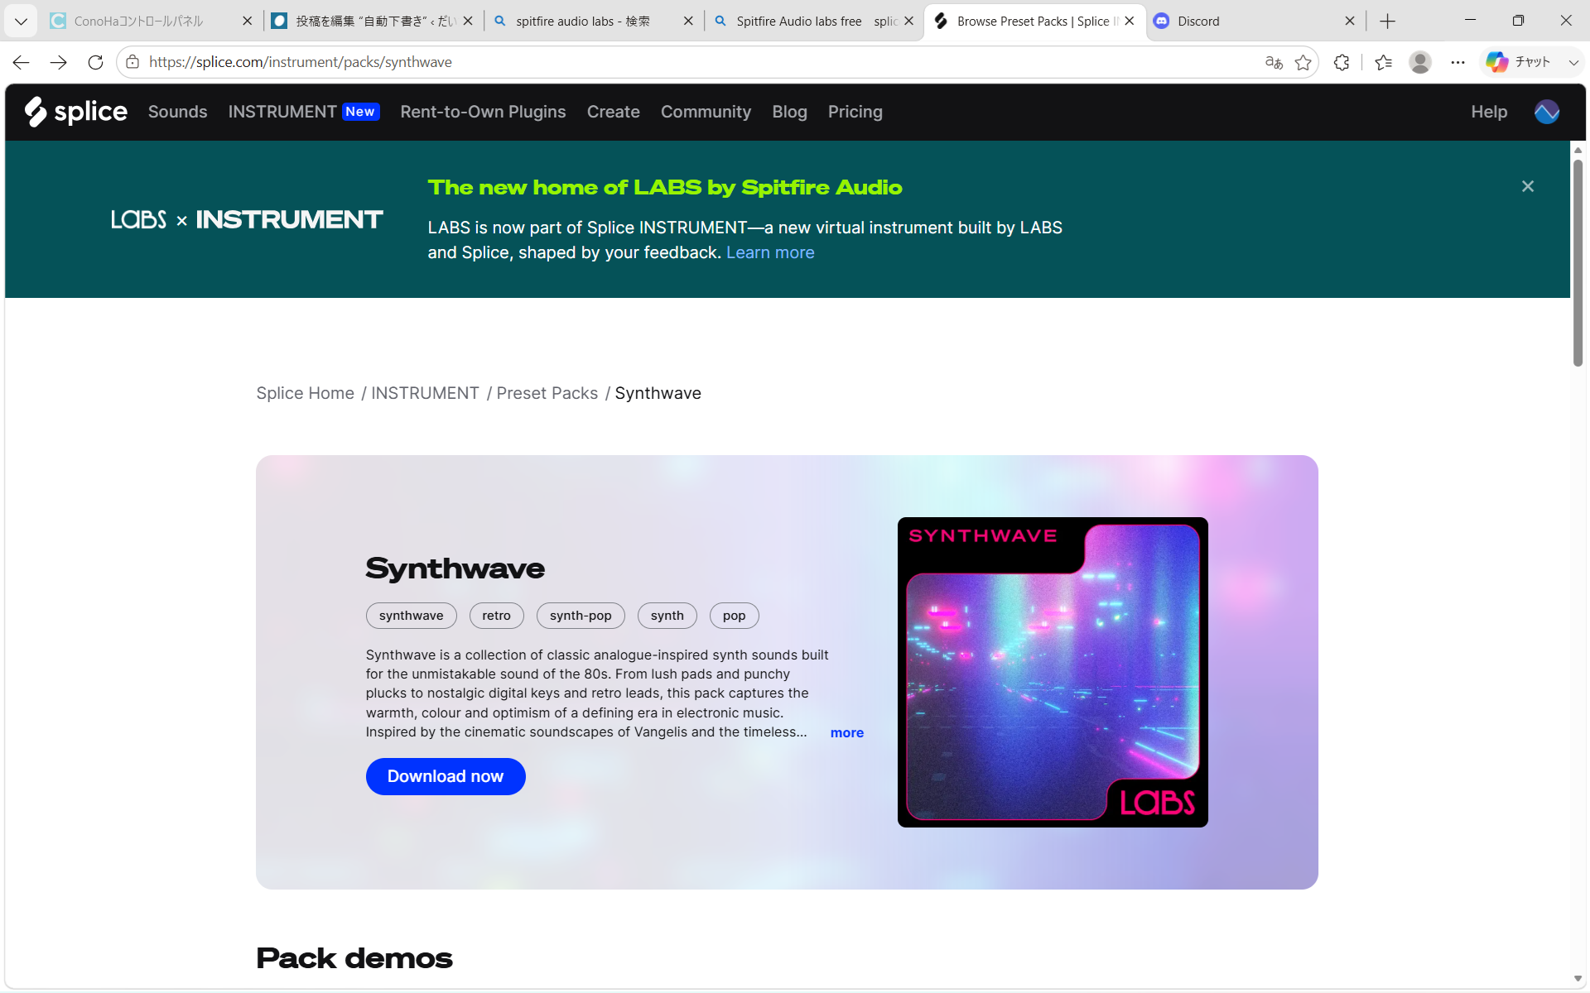Expand description with more link

[846, 733]
